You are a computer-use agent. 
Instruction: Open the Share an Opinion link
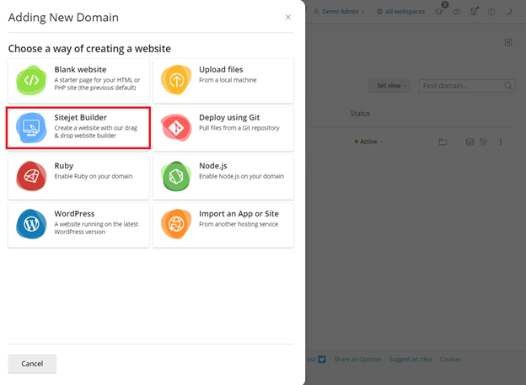point(357,359)
